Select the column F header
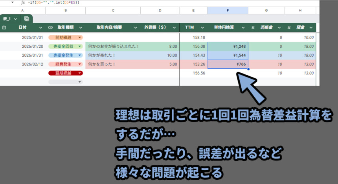Image resolution: width=338 pixels, height=184 pixels. click(228, 10)
